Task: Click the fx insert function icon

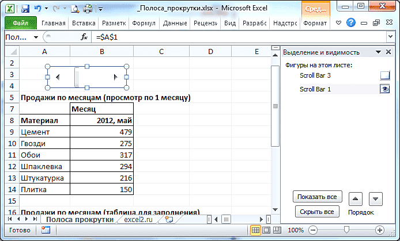Action: [84, 37]
